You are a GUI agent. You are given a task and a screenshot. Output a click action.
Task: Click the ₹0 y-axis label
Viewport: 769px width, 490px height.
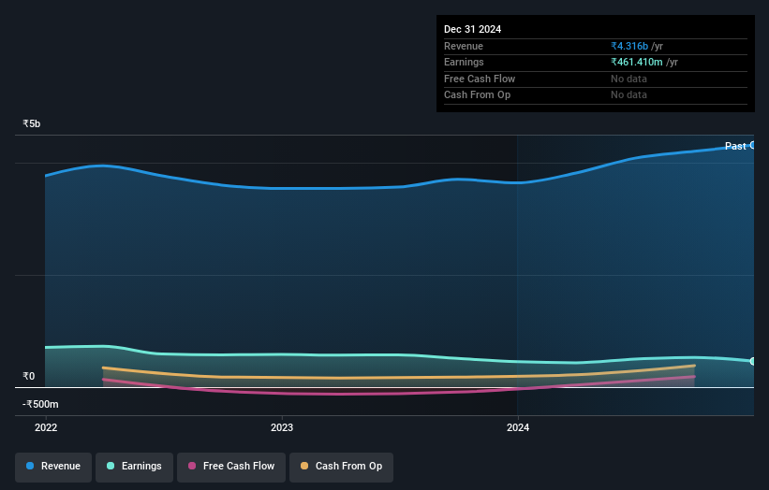point(28,377)
